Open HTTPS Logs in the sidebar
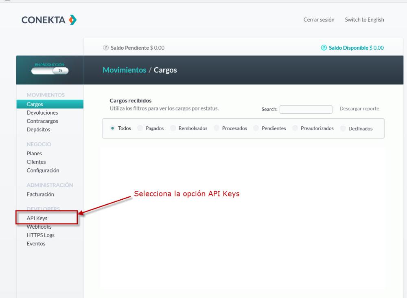407x298 pixels. [40, 235]
